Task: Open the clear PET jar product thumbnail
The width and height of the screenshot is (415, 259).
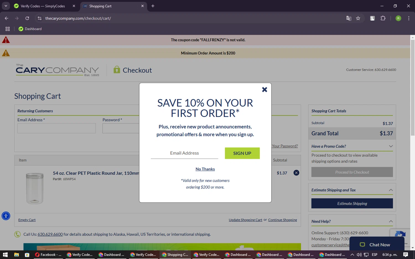Action: (x=35, y=188)
